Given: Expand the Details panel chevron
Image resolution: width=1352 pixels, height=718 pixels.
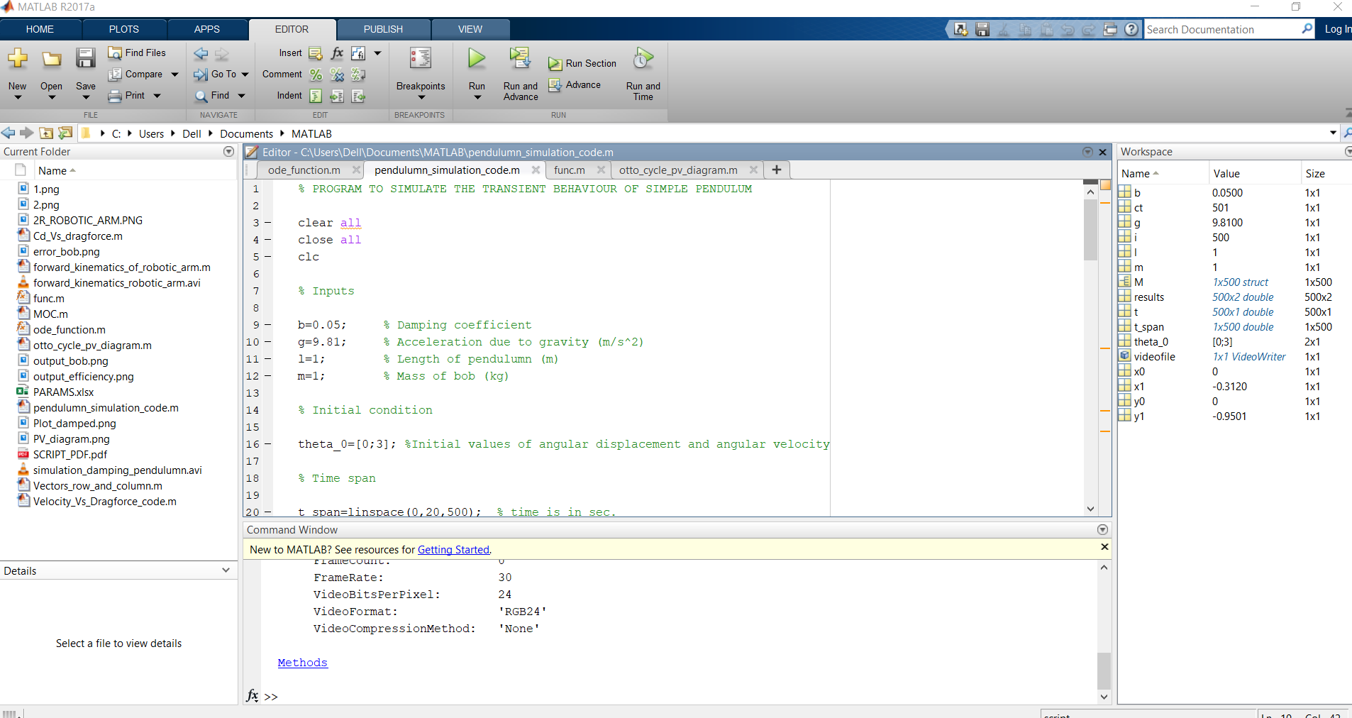Looking at the screenshot, I should (226, 570).
